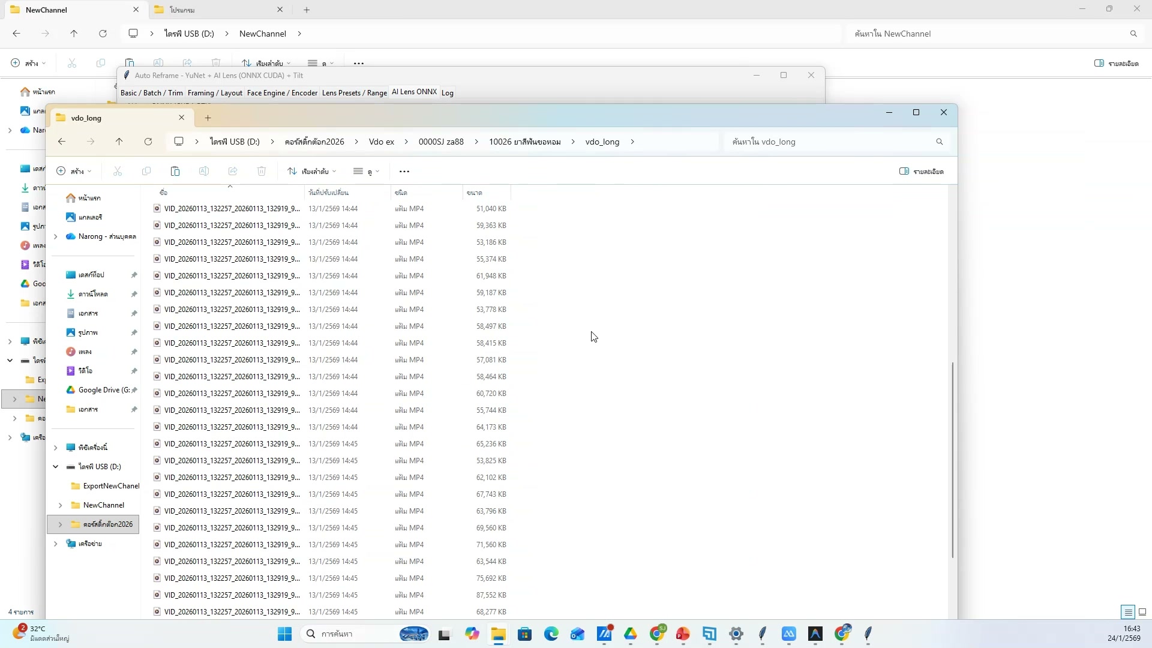Open the new tab plus button beside vdo_long
The width and height of the screenshot is (1152, 648).
click(208, 118)
